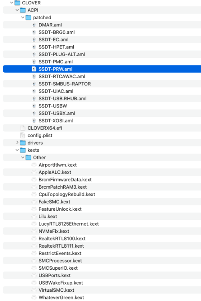The width and height of the screenshot is (201, 301).
Task: Click the config.plist document icon
Action: click(x=23, y=135)
